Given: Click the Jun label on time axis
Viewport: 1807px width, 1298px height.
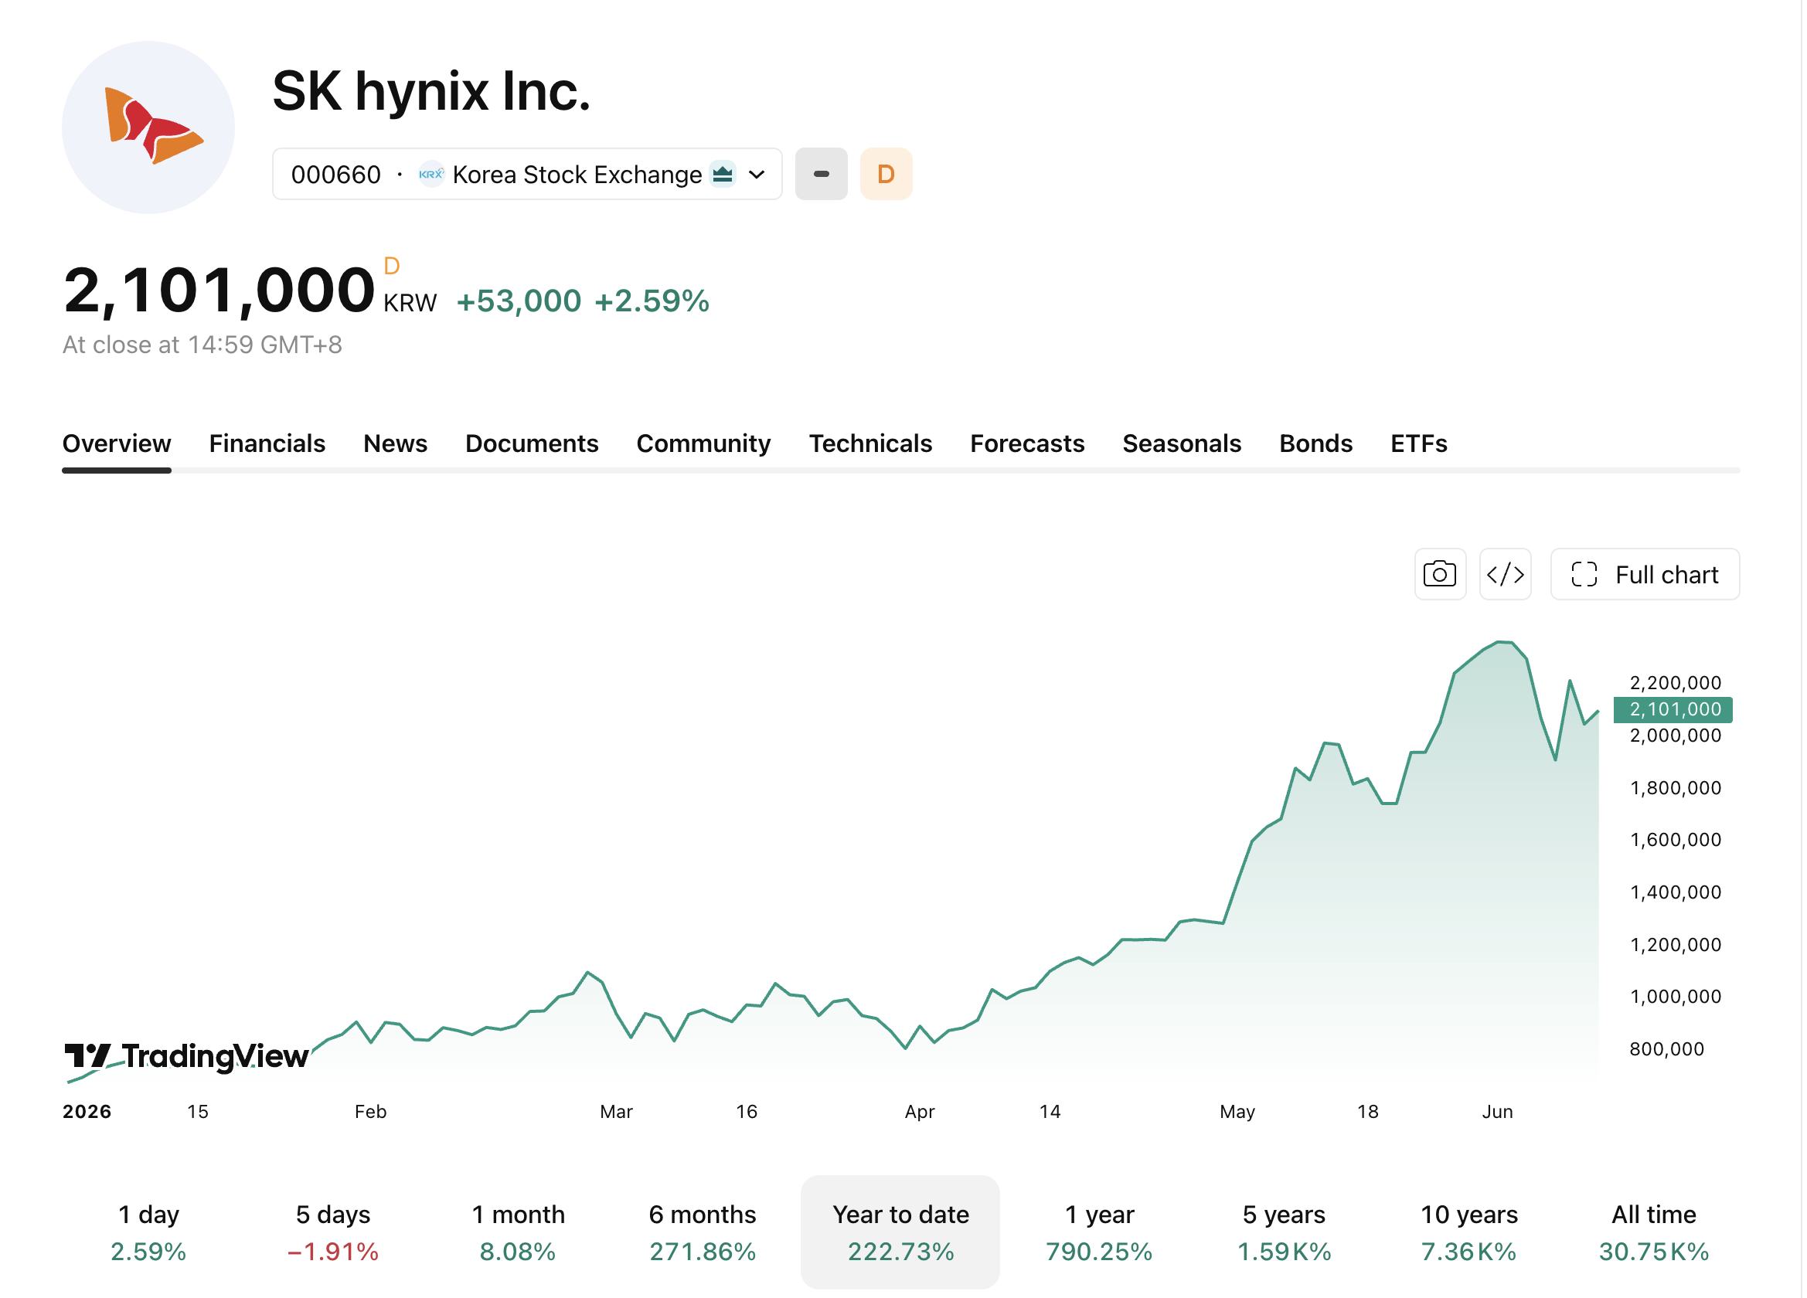Looking at the screenshot, I should [x=1497, y=1112].
